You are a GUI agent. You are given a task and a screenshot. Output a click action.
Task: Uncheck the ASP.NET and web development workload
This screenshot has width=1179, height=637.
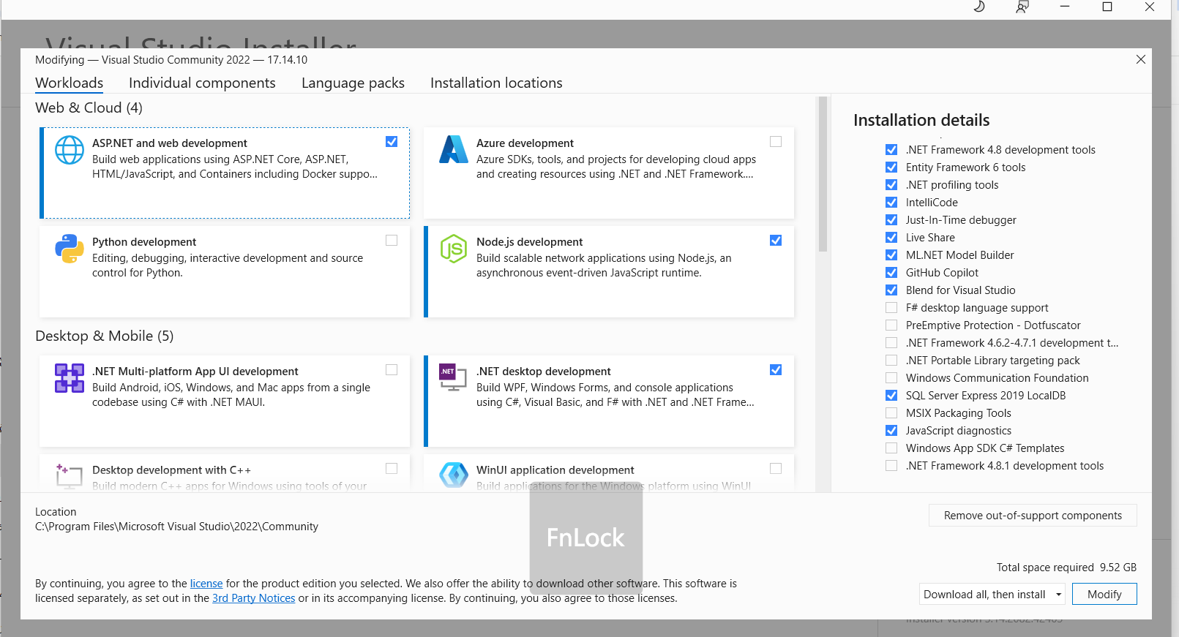pos(392,142)
